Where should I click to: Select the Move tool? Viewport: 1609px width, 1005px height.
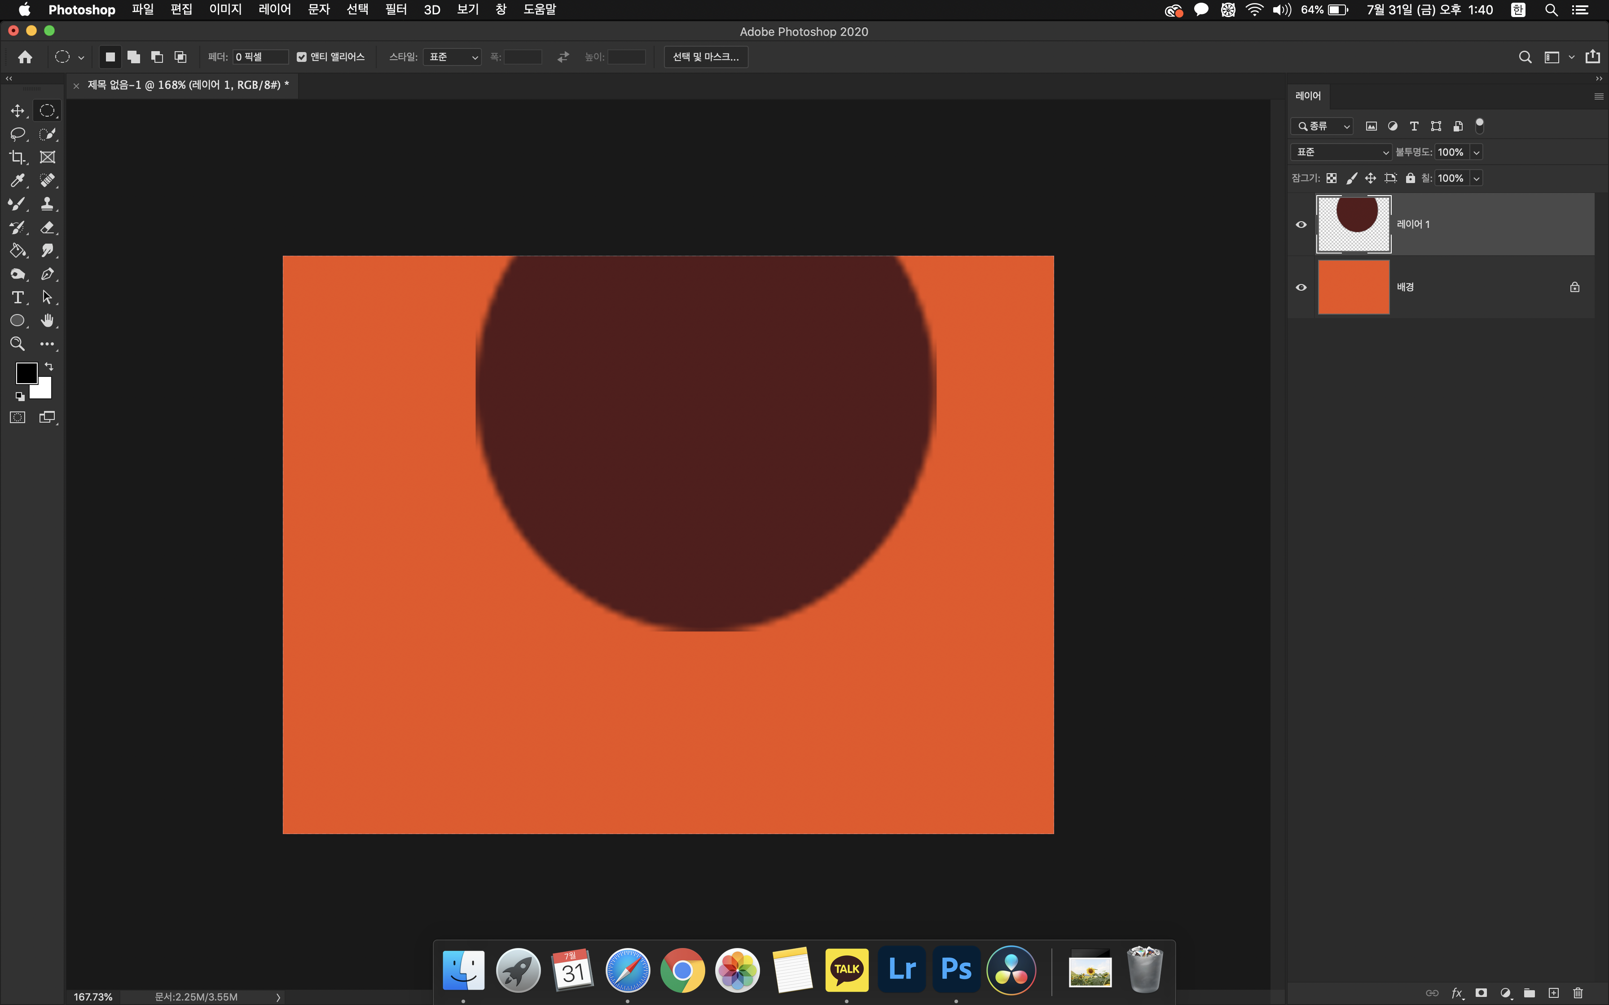coord(18,111)
